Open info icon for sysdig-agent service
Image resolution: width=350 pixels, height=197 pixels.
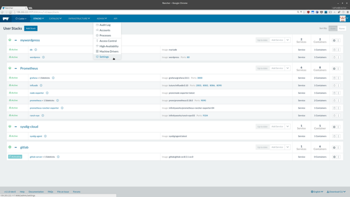45,136
